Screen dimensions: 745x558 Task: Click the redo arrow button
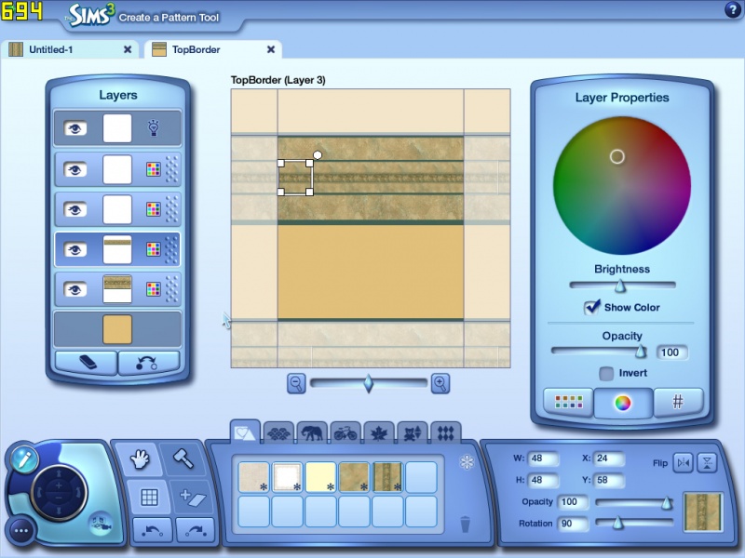click(x=194, y=530)
